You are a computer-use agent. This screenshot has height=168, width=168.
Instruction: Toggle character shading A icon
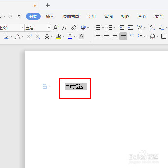81,36
